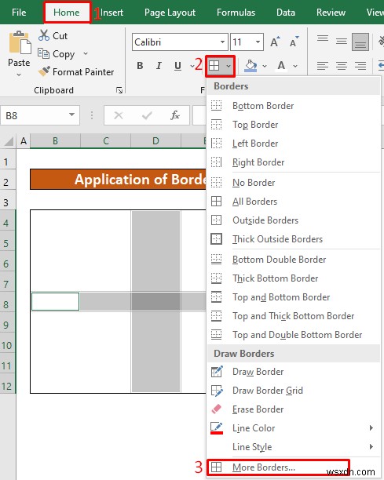Apply Middle Align to cells

[342, 42]
